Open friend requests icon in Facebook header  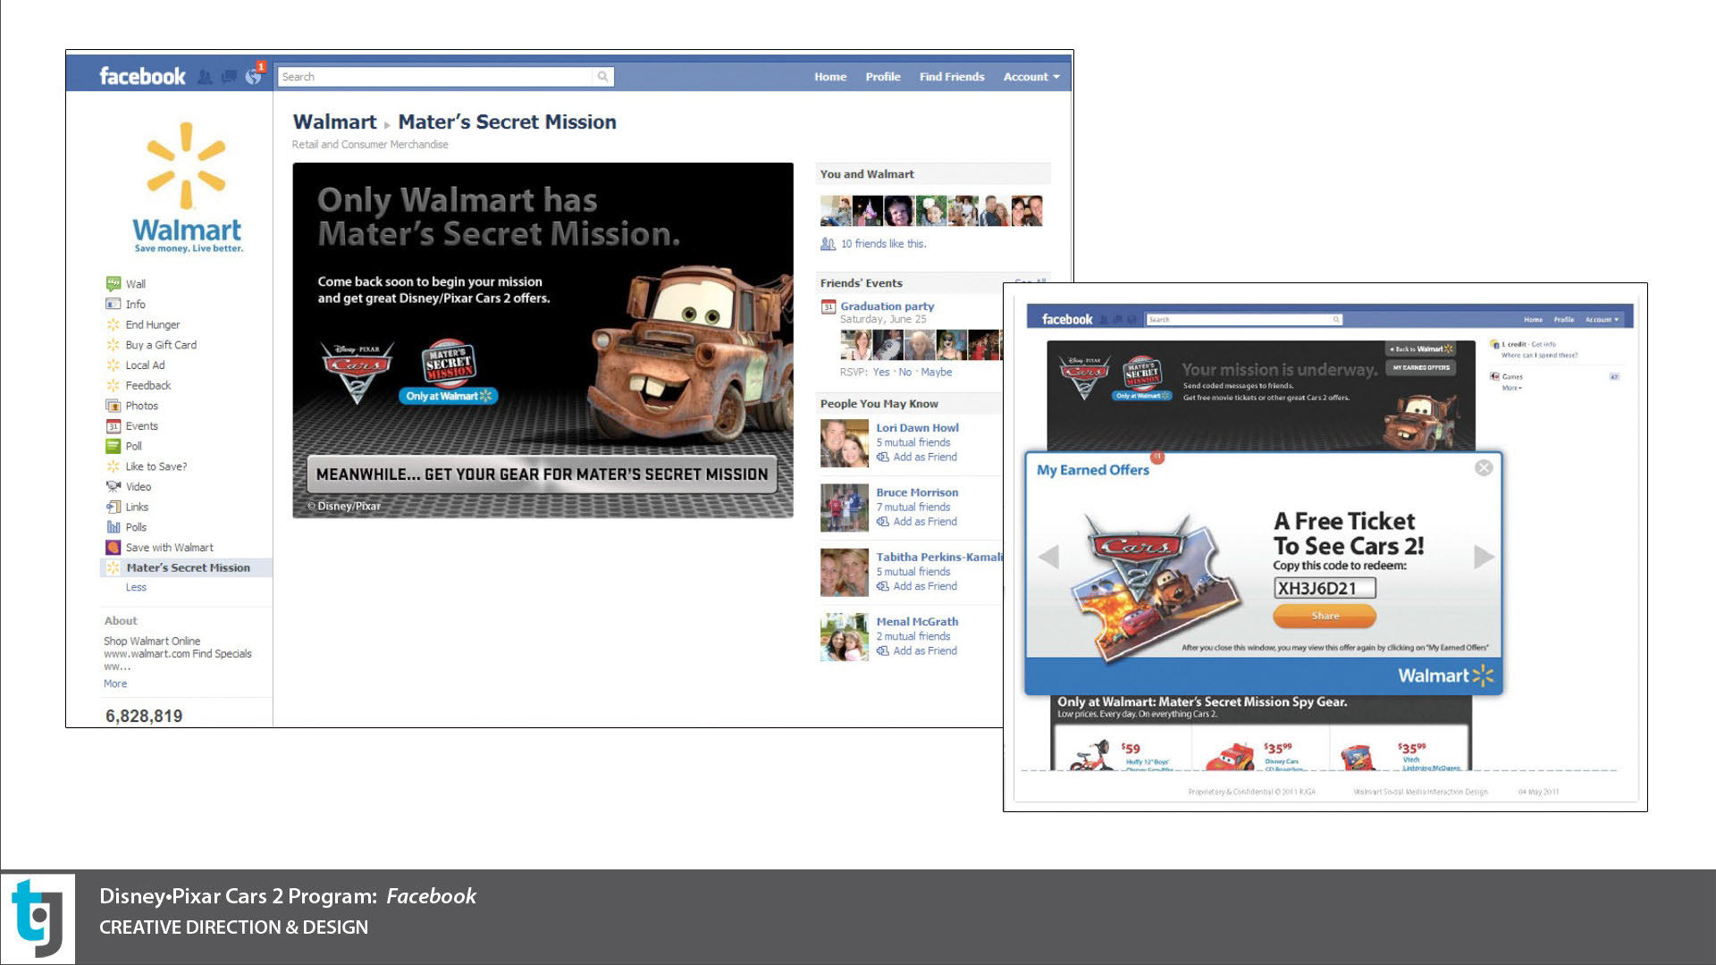pyautogui.click(x=205, y=77)
